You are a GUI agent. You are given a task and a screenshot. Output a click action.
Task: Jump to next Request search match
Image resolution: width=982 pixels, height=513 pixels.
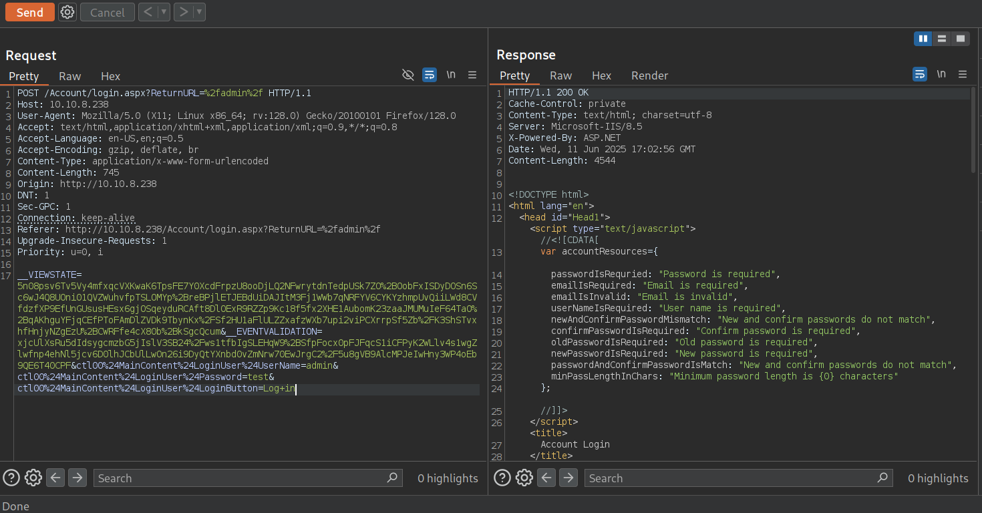coord(77,478)
